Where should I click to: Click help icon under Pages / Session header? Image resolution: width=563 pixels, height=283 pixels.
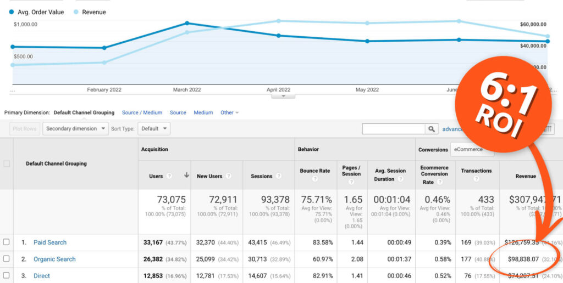(351, 182)
